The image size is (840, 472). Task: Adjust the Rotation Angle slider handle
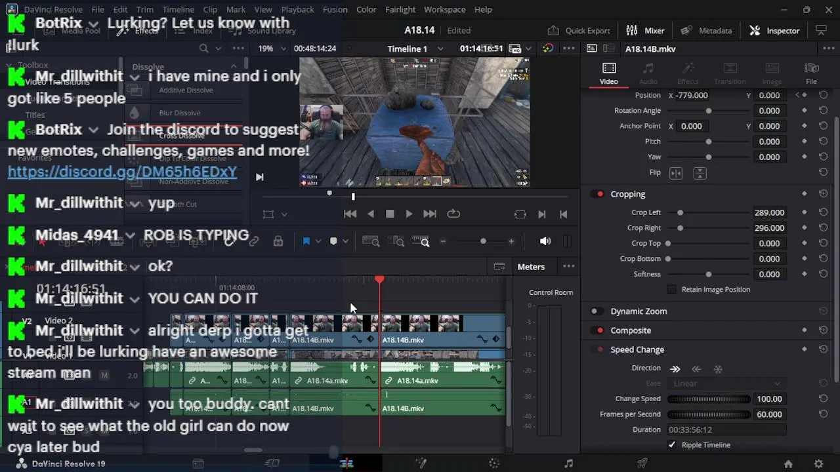pos(708,111)
